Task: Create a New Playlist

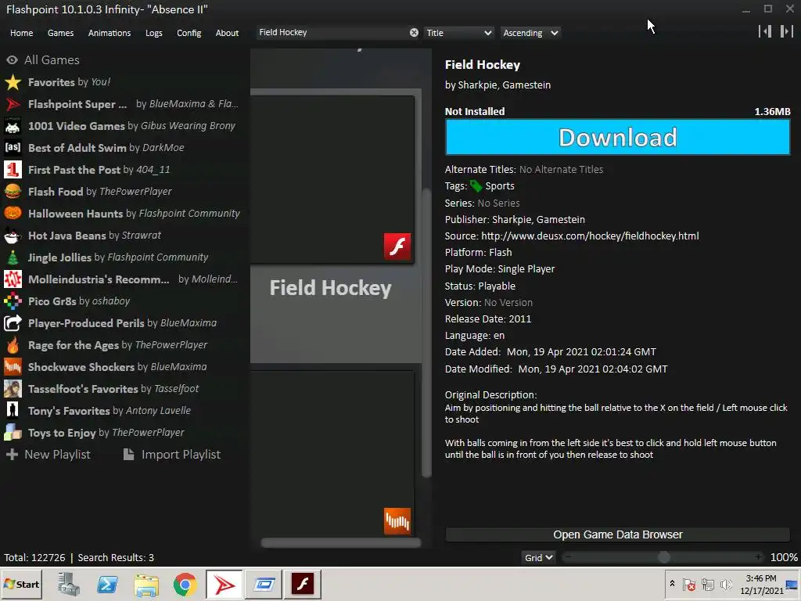Action: 48,455
